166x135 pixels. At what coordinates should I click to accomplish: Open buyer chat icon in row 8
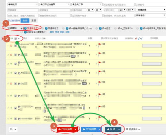click(19, 119)
